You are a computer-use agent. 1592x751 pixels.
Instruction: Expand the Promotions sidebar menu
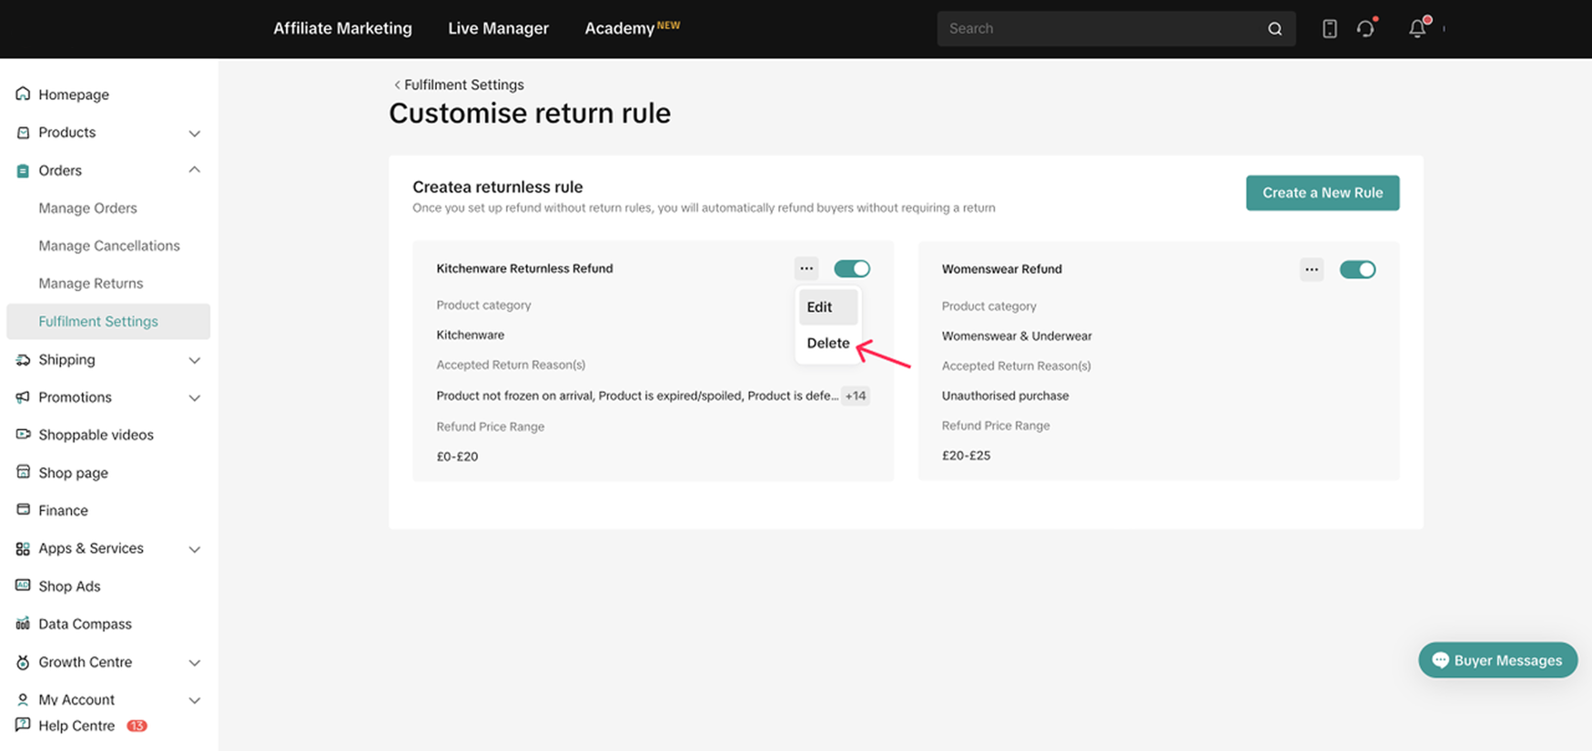pyautogui.click(x=194, y=398)
